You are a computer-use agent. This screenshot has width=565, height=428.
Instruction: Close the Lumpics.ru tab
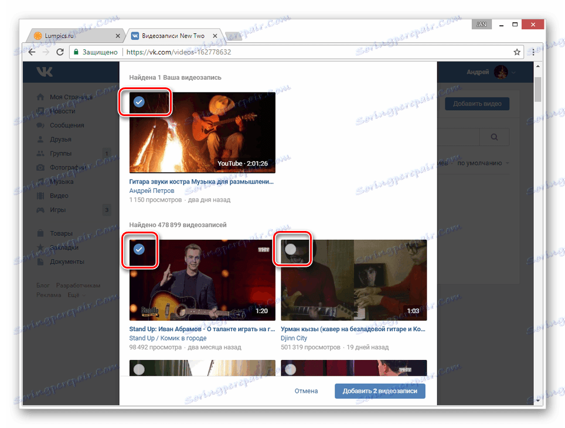tap(118, 36)
